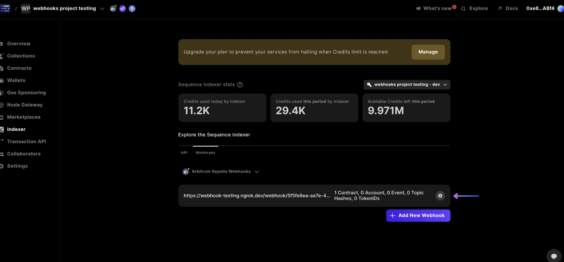Click the key icon in access key dropdown
The width and height of the screenshot is (564, 262).
click(x=369, y=85)
